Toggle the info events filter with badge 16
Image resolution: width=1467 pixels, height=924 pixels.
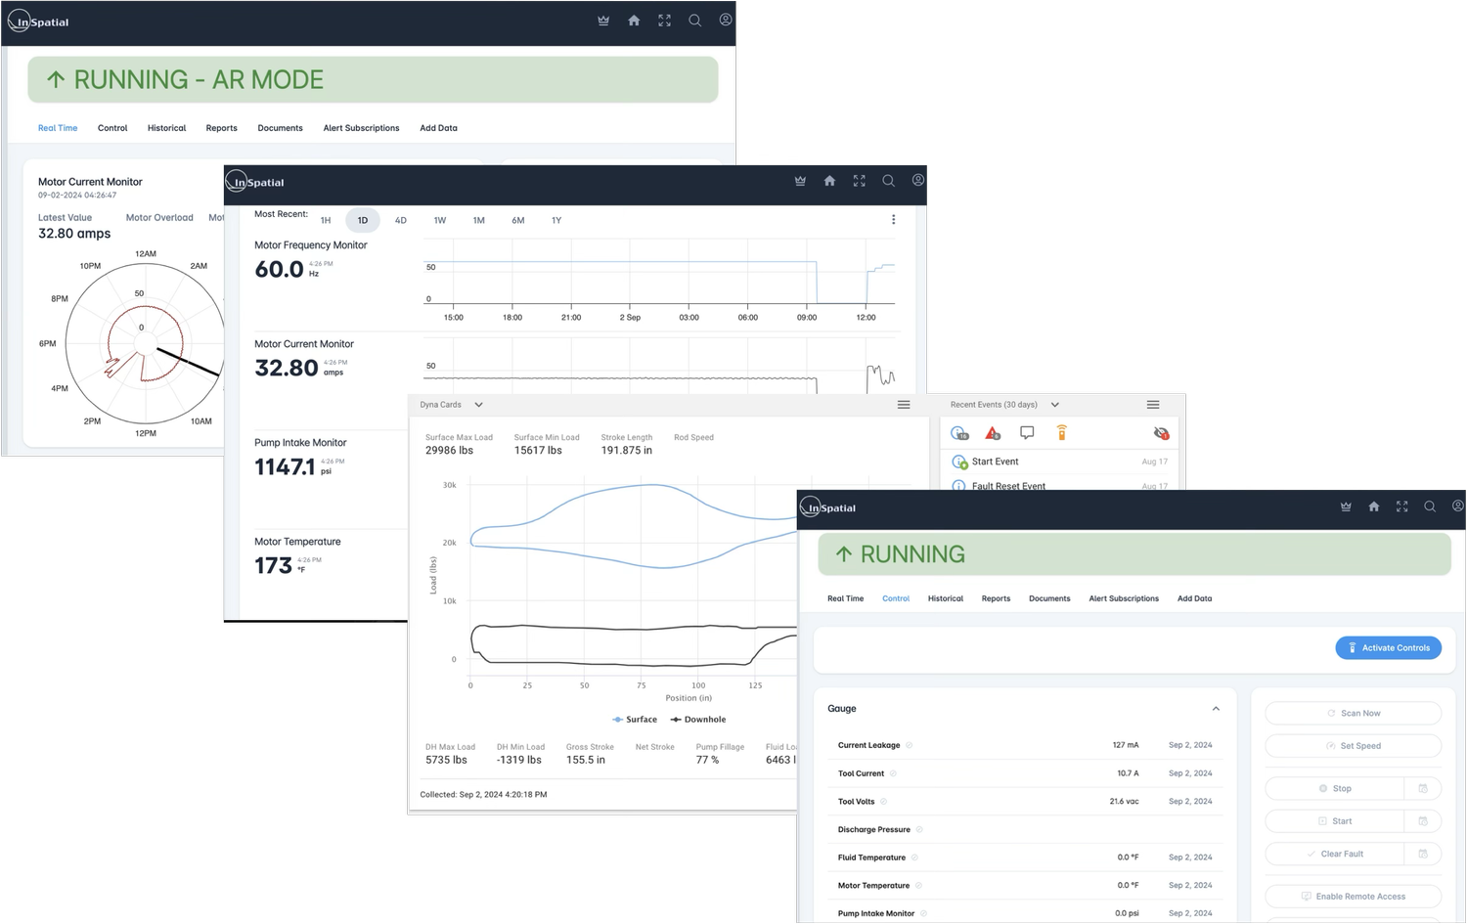(958, 432)
